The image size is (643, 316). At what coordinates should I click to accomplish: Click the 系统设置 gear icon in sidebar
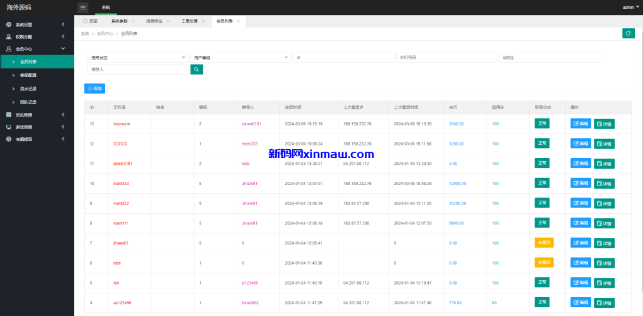click(9, 25)
